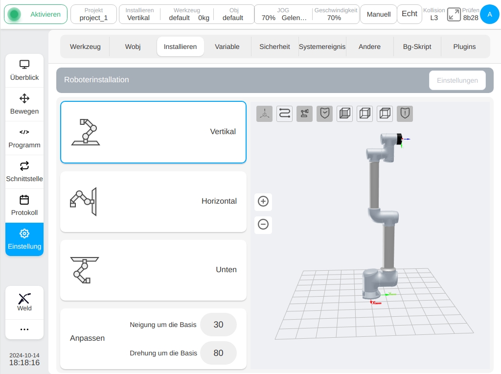Open the Bewegen sidebar page
The height and width of the screenshot is (374, 501).
click(24, 105)
